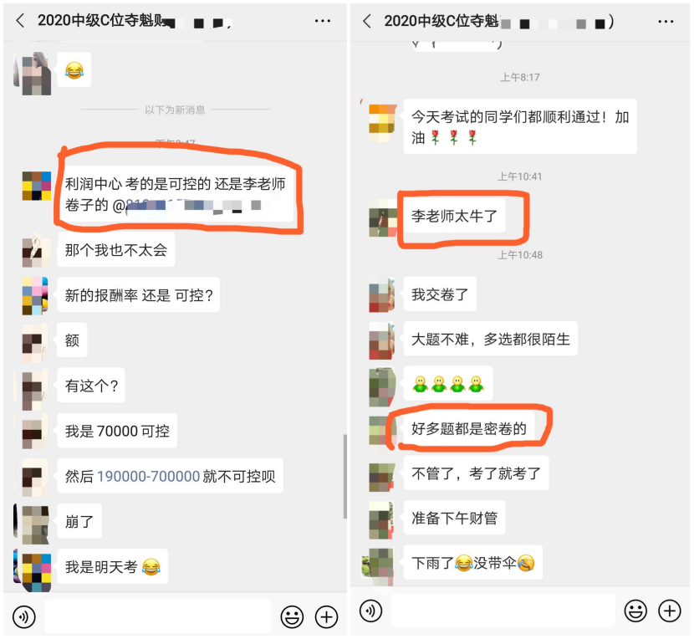Tap the 利润中心 message bubble
Image resolution: width=694 pixels, height=639 pixels.
pyautogui.click(x=176, y=193)
